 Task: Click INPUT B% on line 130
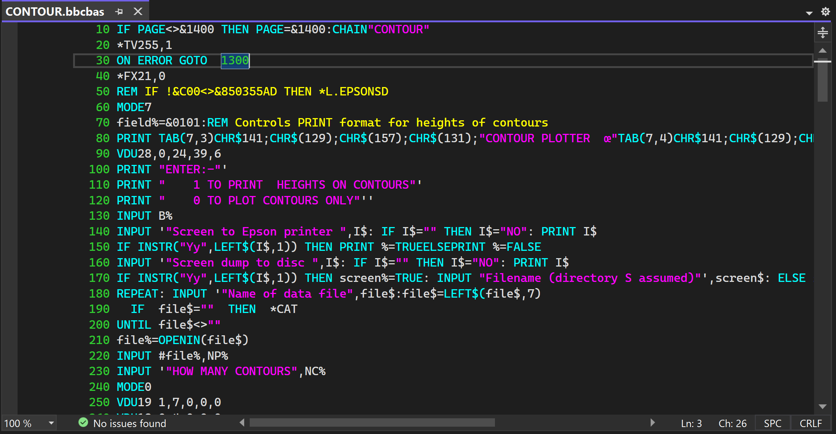click(144, 216)
